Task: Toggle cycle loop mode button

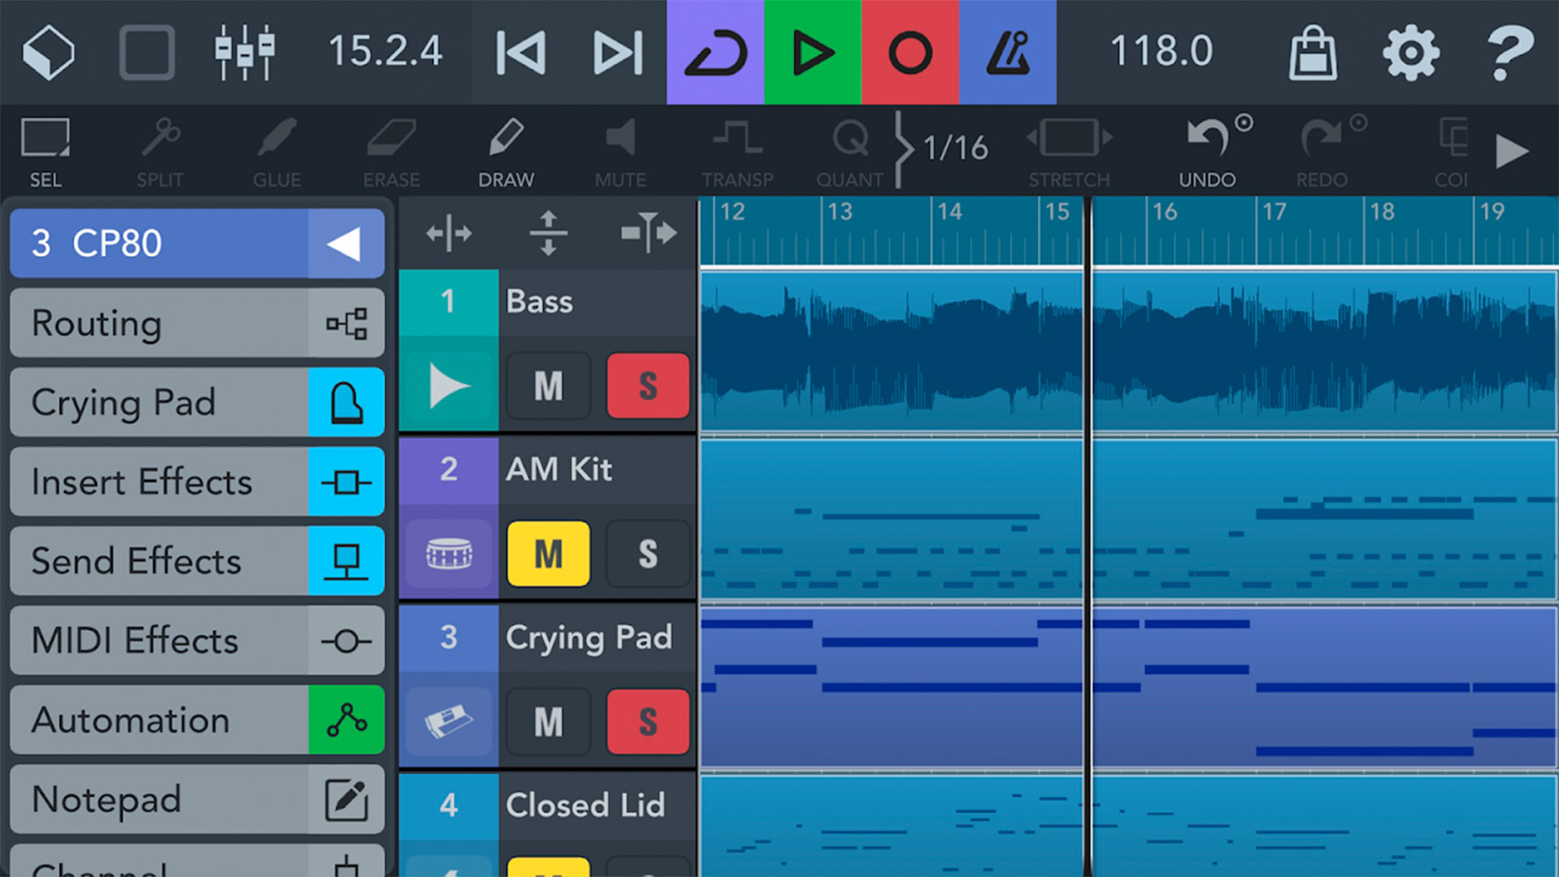Action: pyautogui.click(x=715, y=53)
